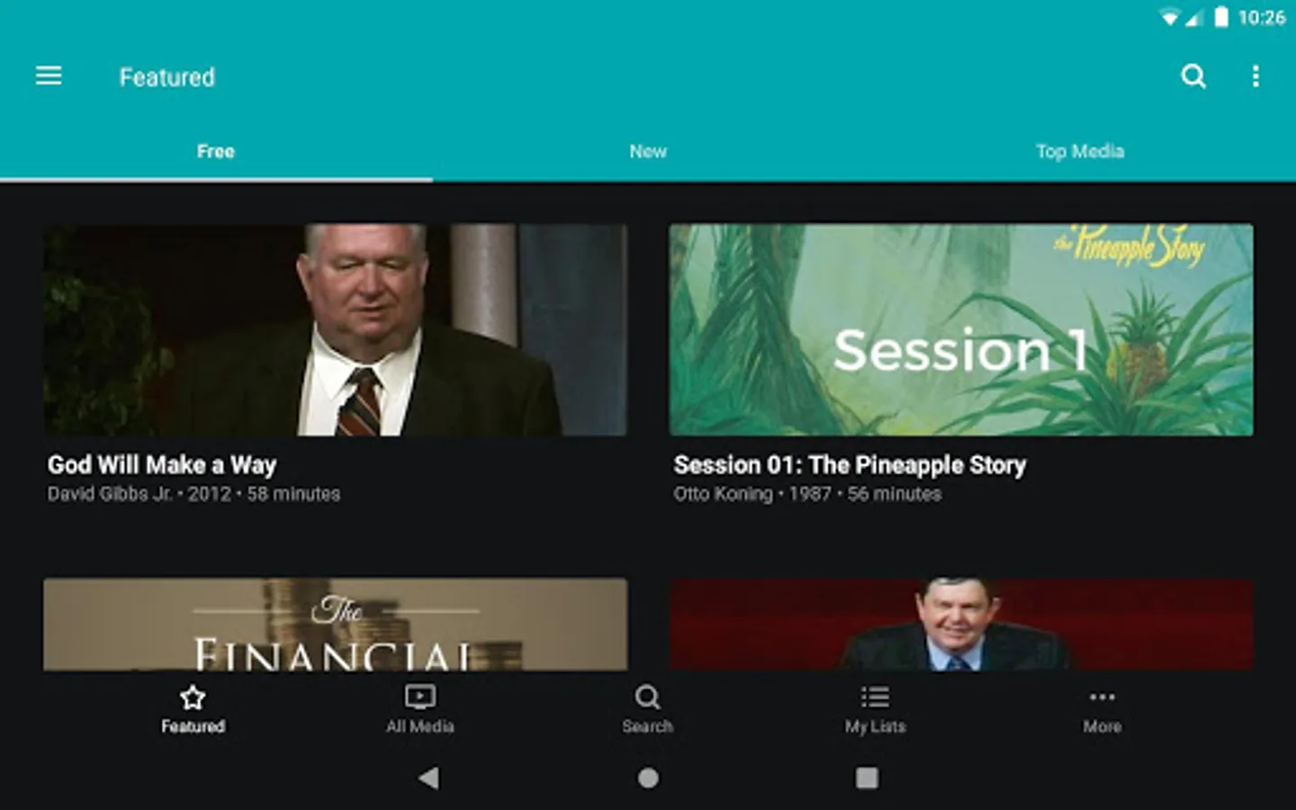
Task: Expand More options in bottom navigation
Action: pyautogui.click(x=1102, y=709)
